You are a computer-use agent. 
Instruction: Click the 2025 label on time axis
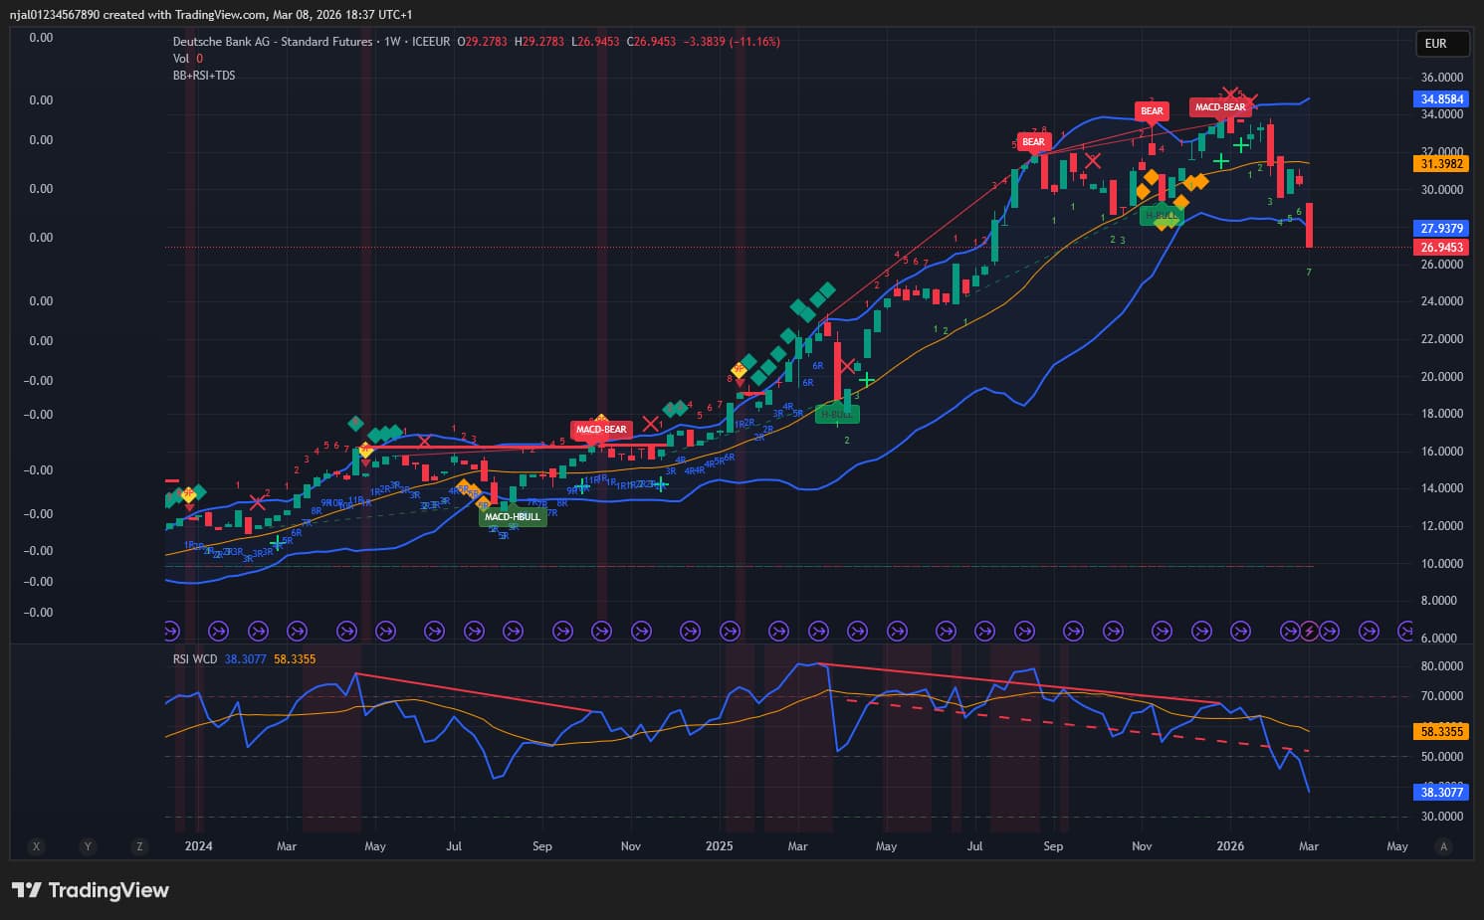click(x=719, y=846)
